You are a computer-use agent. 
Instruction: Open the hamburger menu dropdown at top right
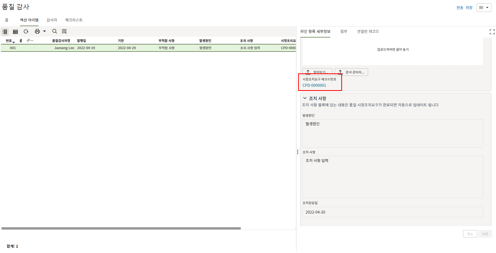(484, 8)
